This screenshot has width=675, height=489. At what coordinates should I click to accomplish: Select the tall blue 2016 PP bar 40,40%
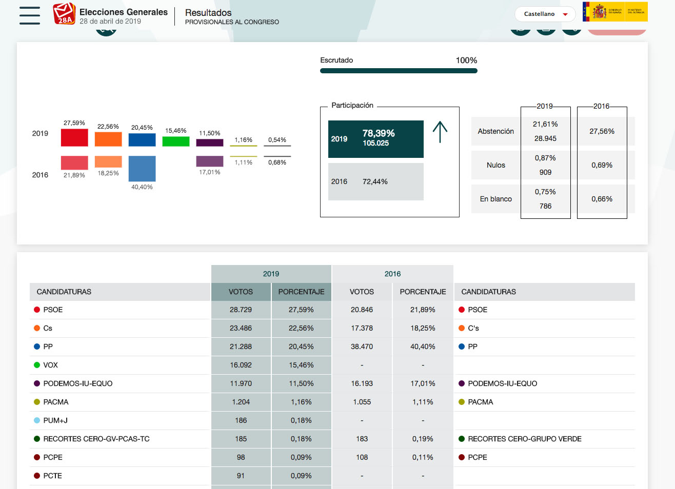142,169
